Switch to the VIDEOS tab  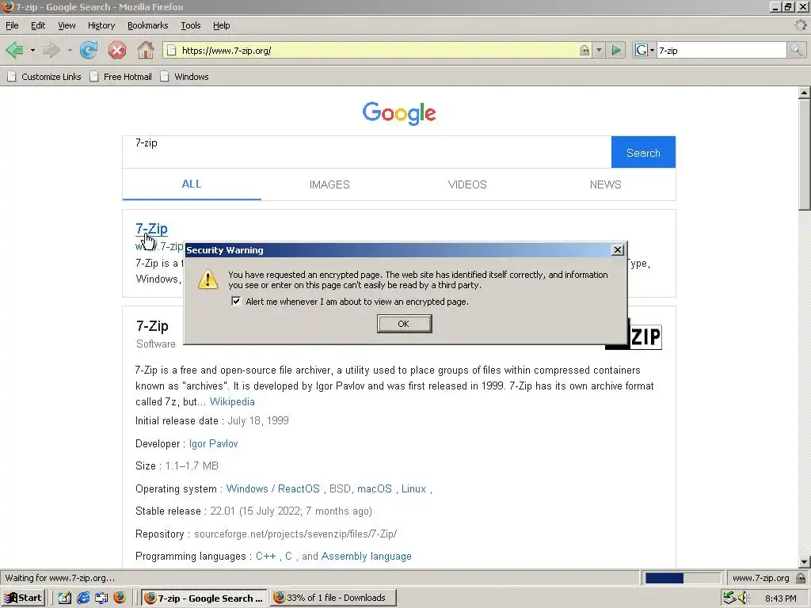tap(467, 184)
